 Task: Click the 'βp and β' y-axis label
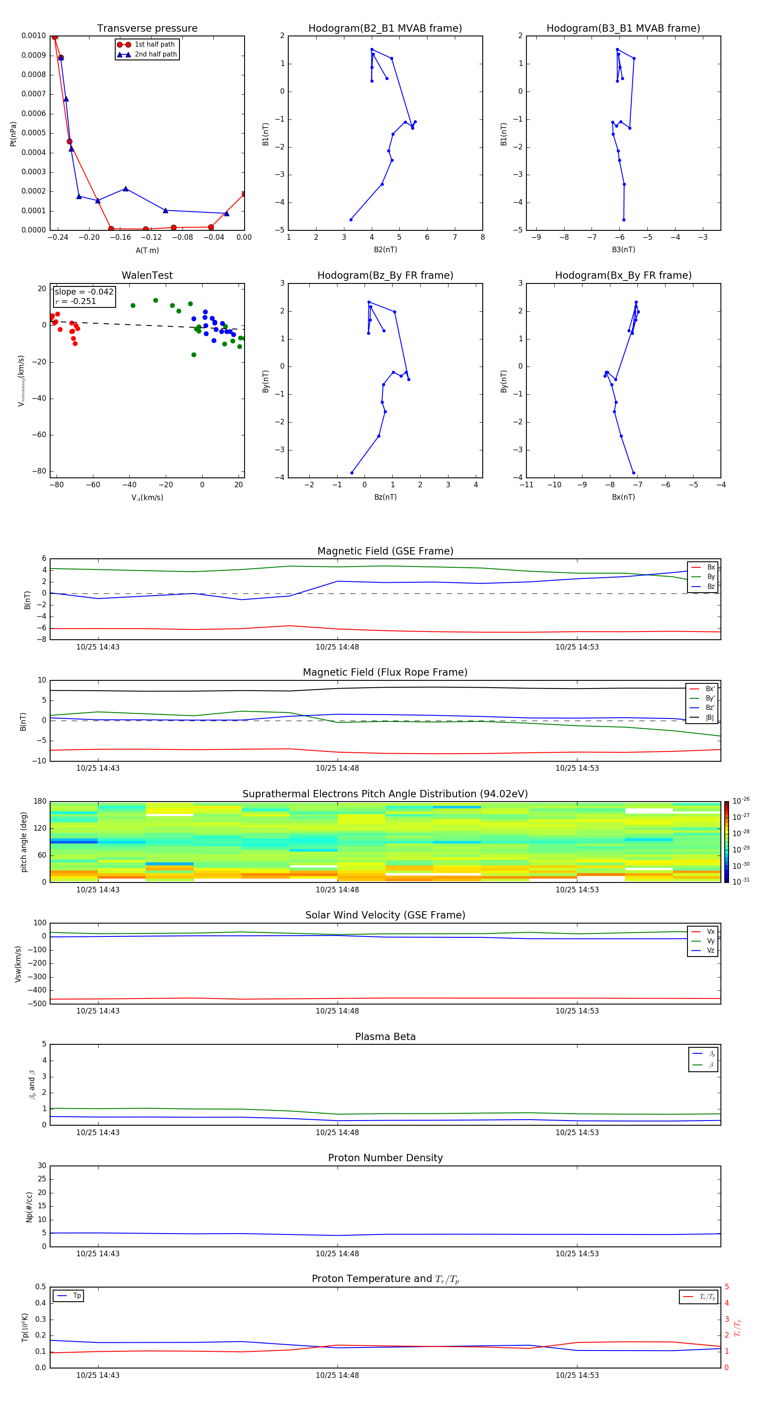tap(32, 1085)
